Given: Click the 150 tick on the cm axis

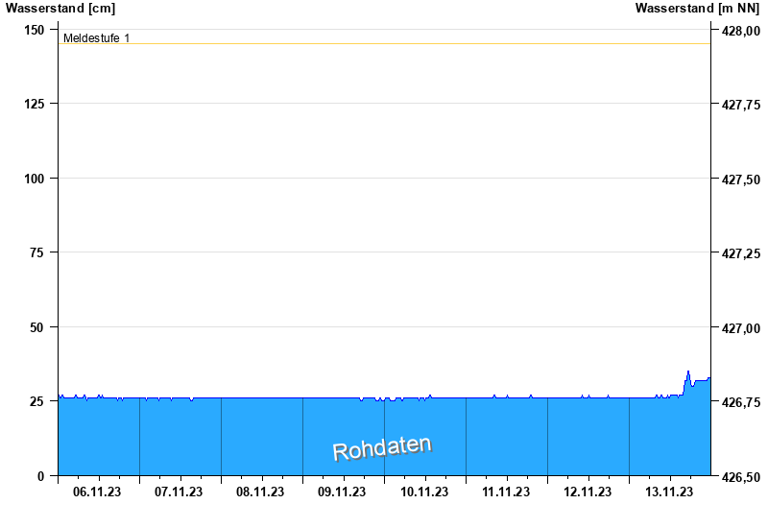Looking at the screenshot, I should [x=34, y=30].
